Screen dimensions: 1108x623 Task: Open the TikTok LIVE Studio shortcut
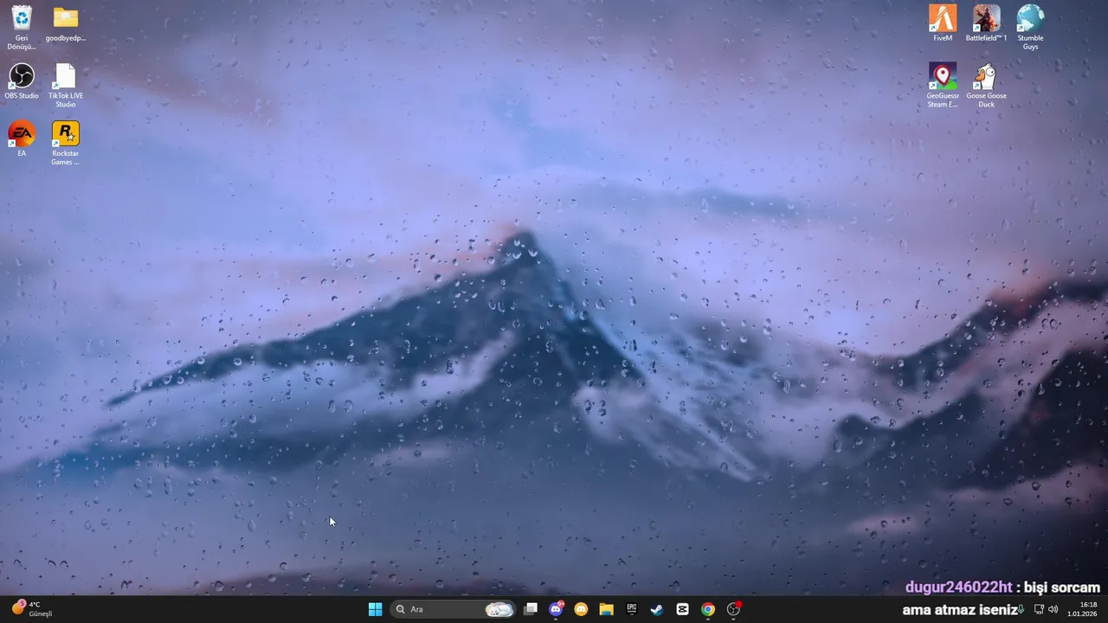(66, 86)
